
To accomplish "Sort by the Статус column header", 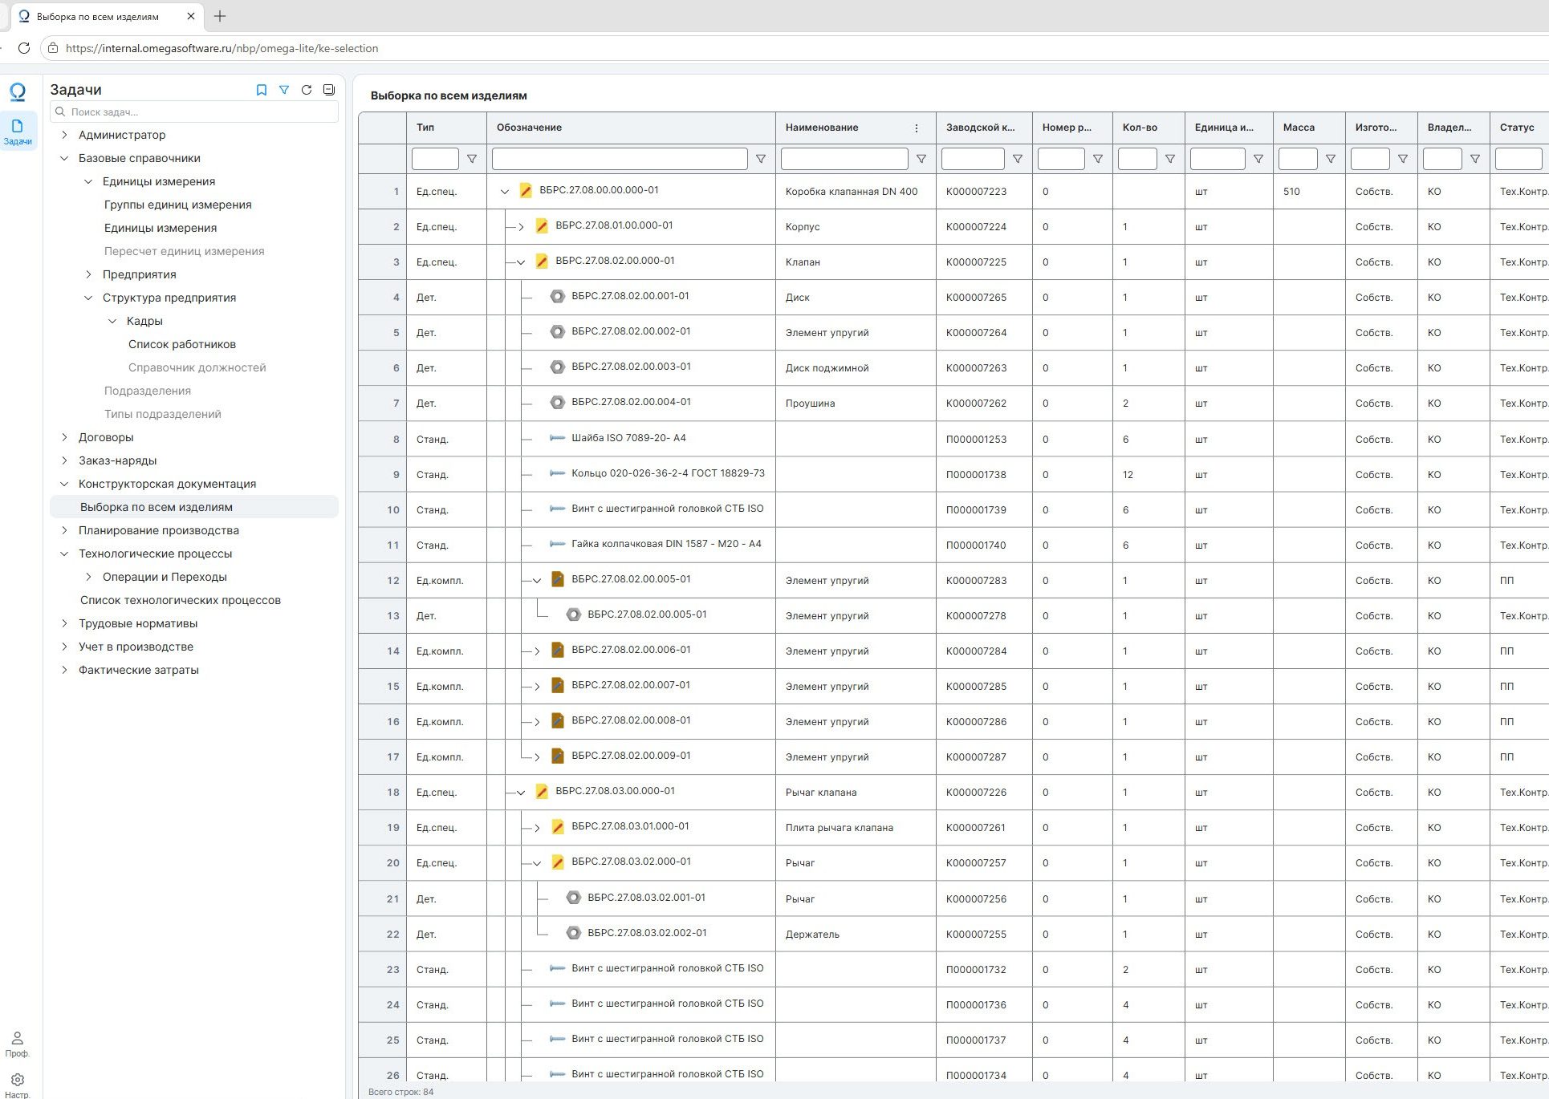I will coord(1519,128).
